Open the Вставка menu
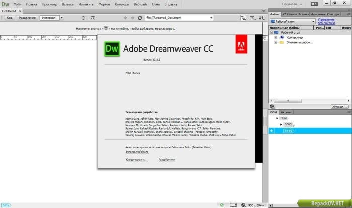Screen dimensions: 352x208 [x=68, y=4]
